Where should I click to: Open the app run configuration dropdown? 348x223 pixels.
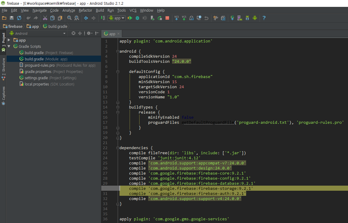pos(117,18)
